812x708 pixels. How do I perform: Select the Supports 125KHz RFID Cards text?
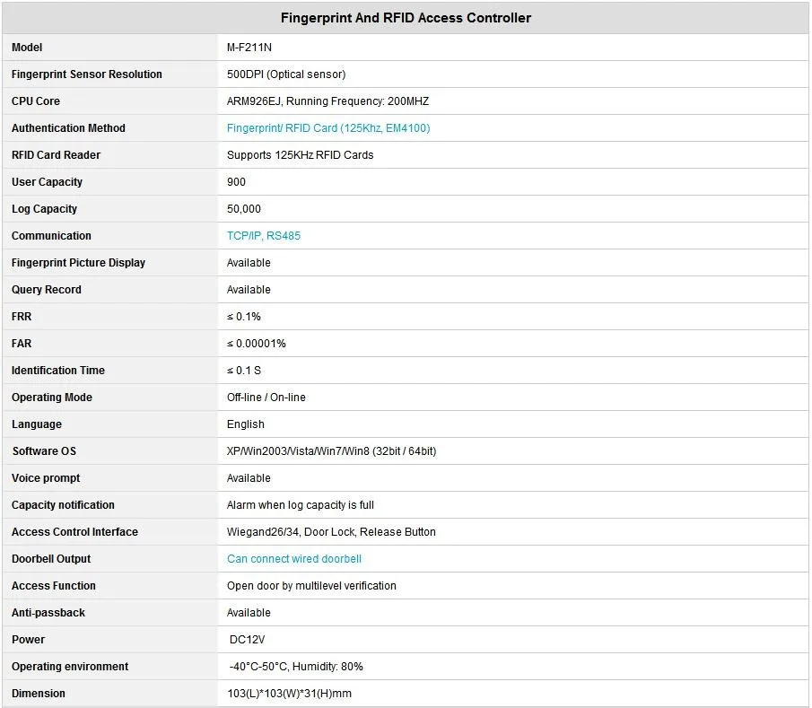point(300,155)
